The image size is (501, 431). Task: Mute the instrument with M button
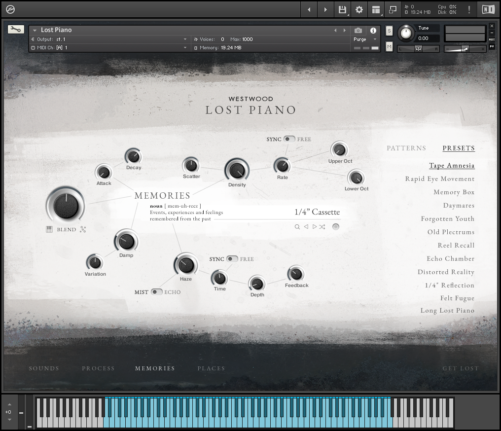(x=389, y=47)
